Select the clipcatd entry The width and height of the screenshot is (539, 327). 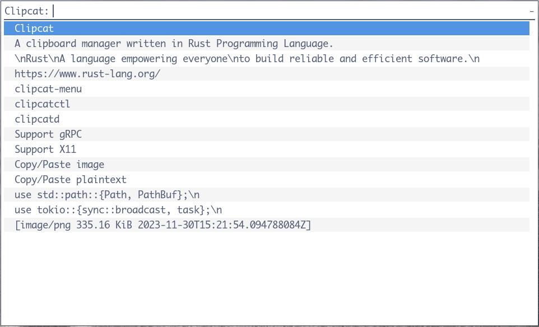pyautogui.click(x=266, y=119)
